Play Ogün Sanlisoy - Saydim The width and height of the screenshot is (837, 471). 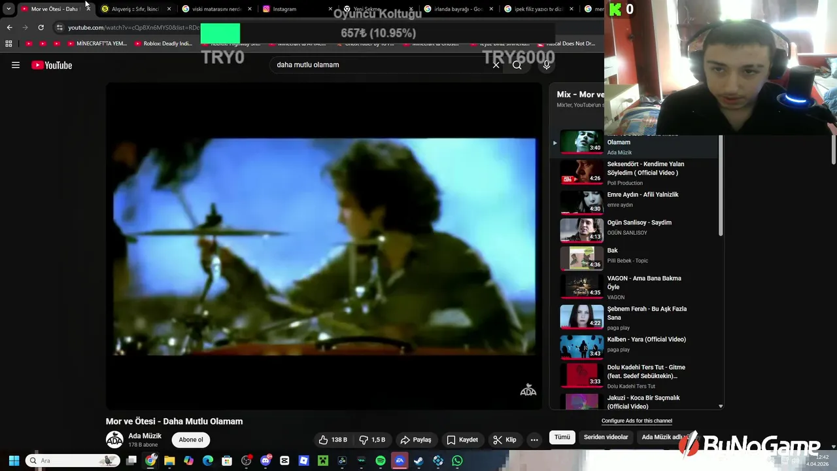tap(634, 229)
